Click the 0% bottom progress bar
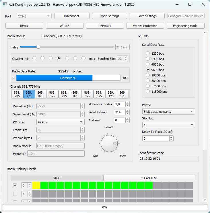 (105, 207)
